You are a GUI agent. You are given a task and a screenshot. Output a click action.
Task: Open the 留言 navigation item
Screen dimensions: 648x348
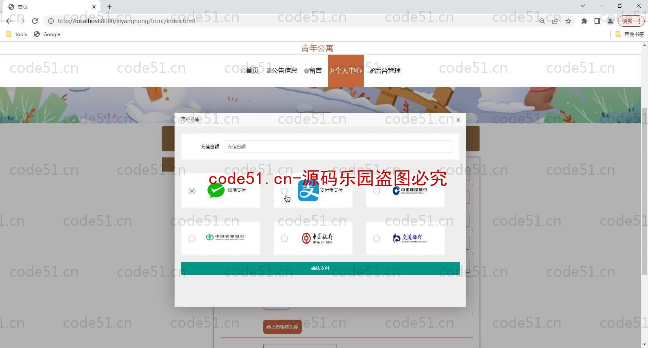(313, 70)
